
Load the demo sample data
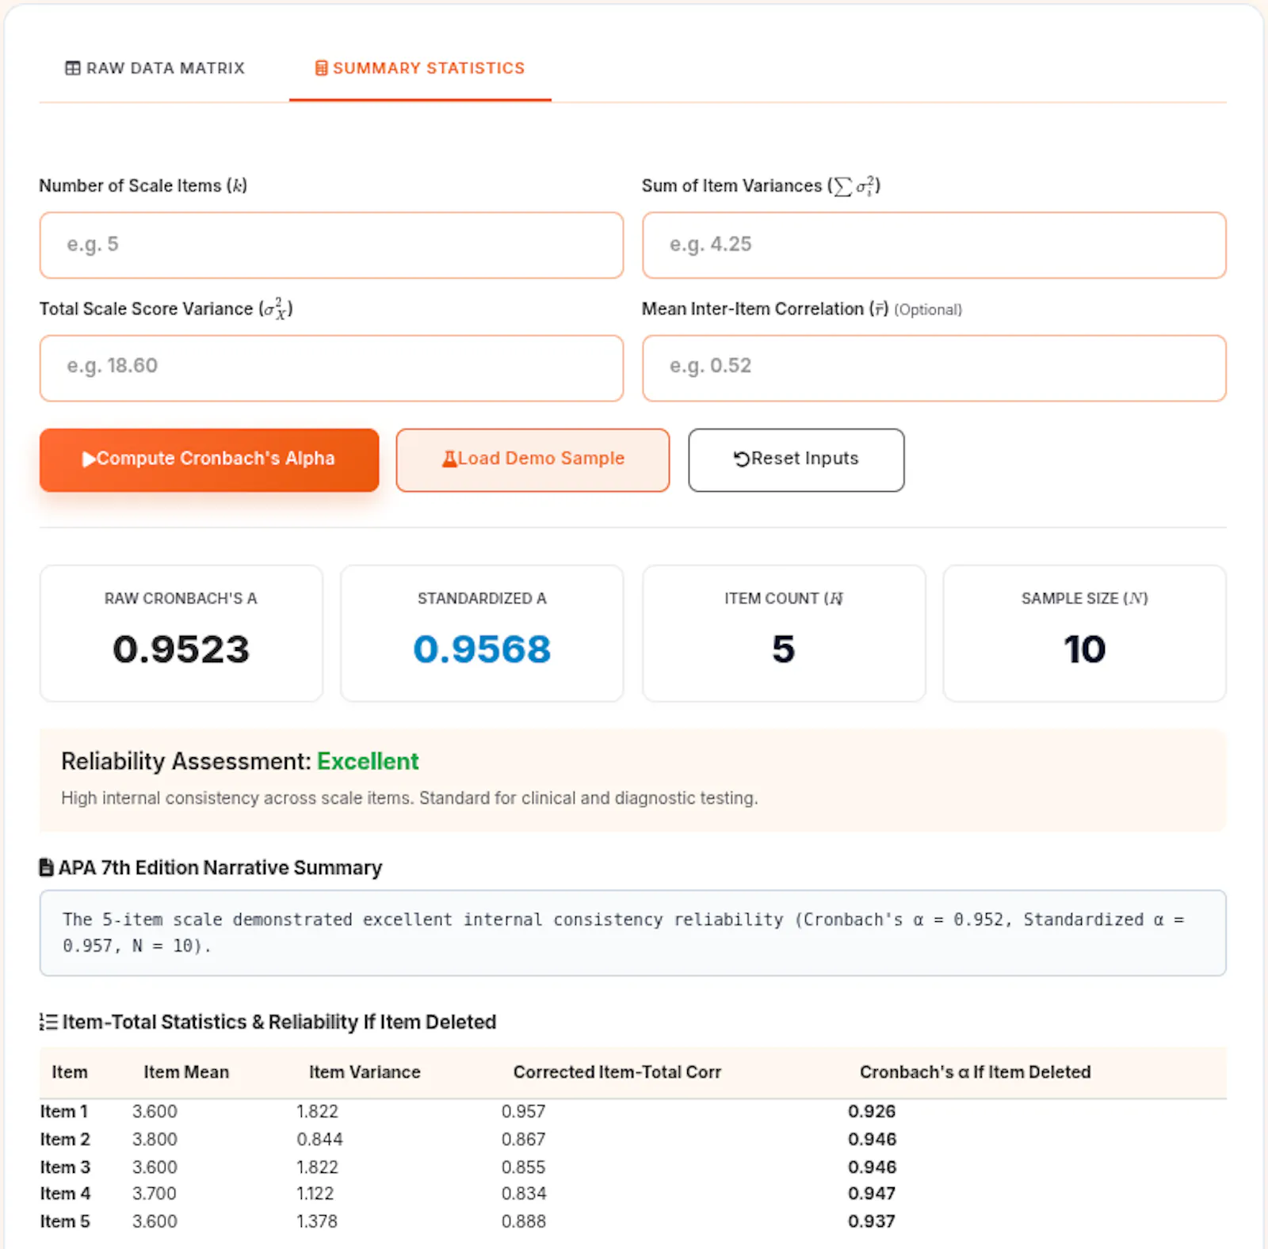coord(533,459)
